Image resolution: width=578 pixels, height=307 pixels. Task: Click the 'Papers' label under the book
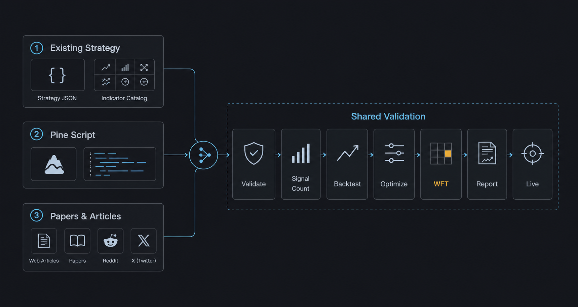[77, 261]
